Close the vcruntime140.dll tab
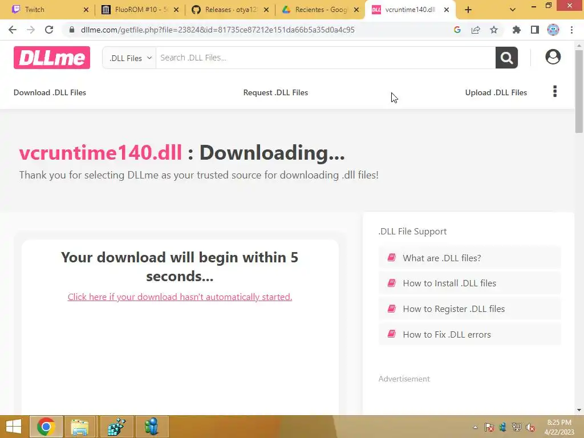584x438 pixels. pyautogui.click(x=447, y=10)
